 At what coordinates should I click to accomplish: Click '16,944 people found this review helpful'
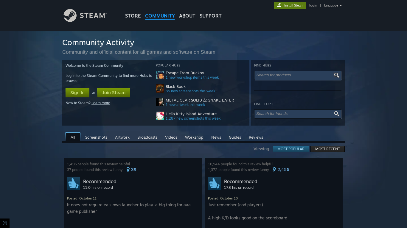tap(240, 164)
